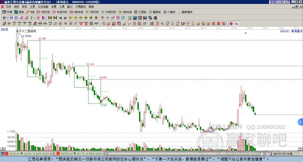Select the red fan lines tool
The height and width of the screenshot is (162, 303).
tap(109, 24)
